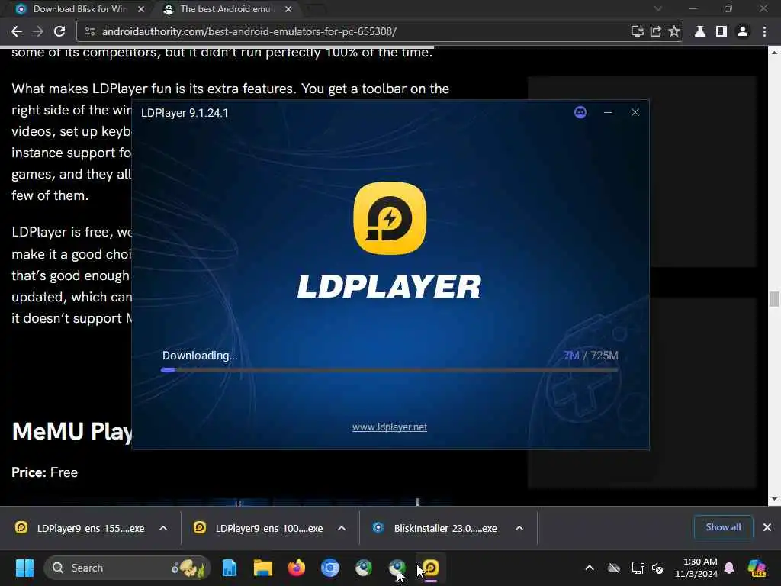This screenshot has width=781, height=586.
Task: Open BliskInstaller_23.0 download item
Action: [435, 528]
